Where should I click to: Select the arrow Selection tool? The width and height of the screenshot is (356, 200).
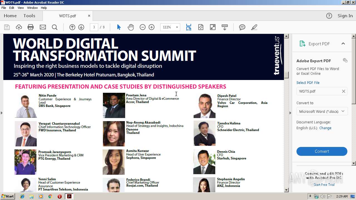click(119, 27)
